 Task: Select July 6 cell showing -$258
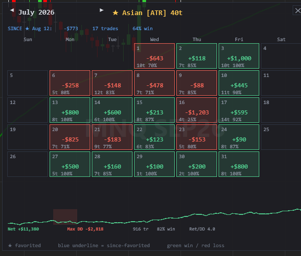point(70,83)
